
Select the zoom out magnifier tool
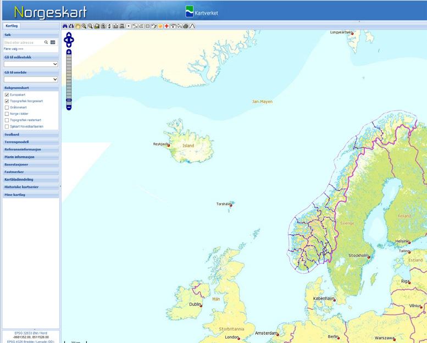(x=91, y=26)
